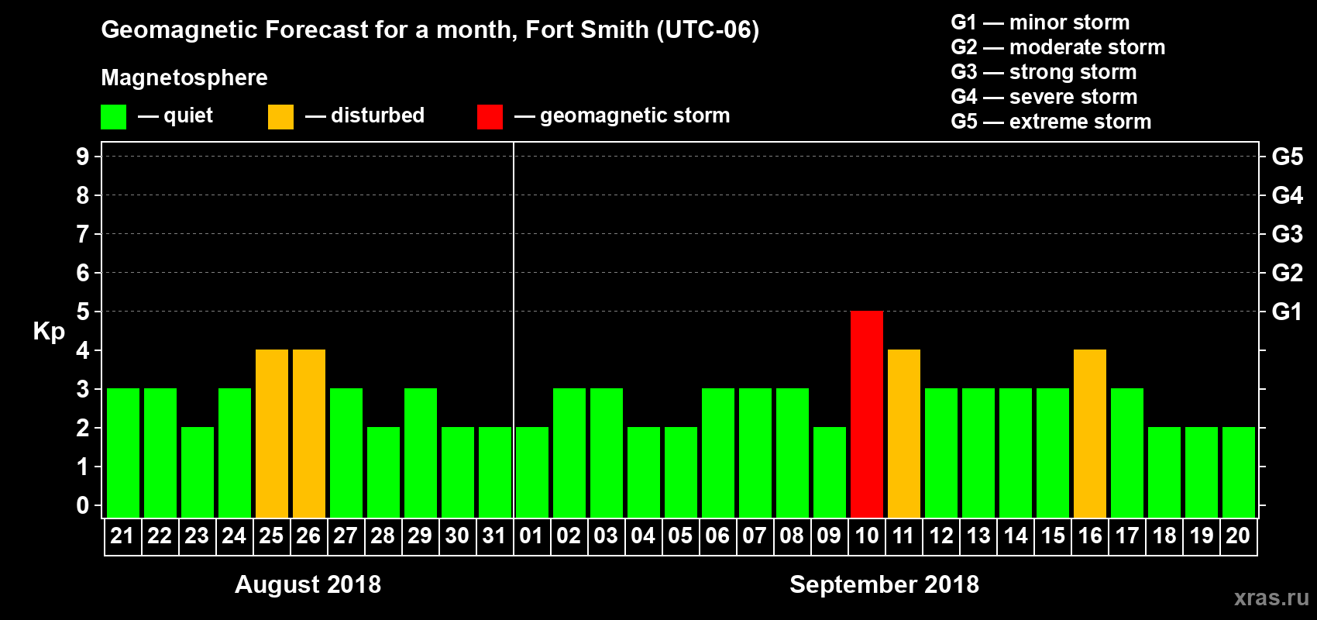The width and height of the screenshot is (1317, 620).
Task: Click the G3 label on right axis
Action: point(1287,234)
